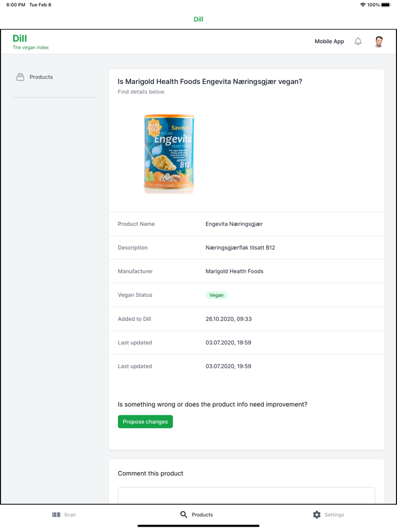Click the green Vegan status badge

[x=216, y=295]
